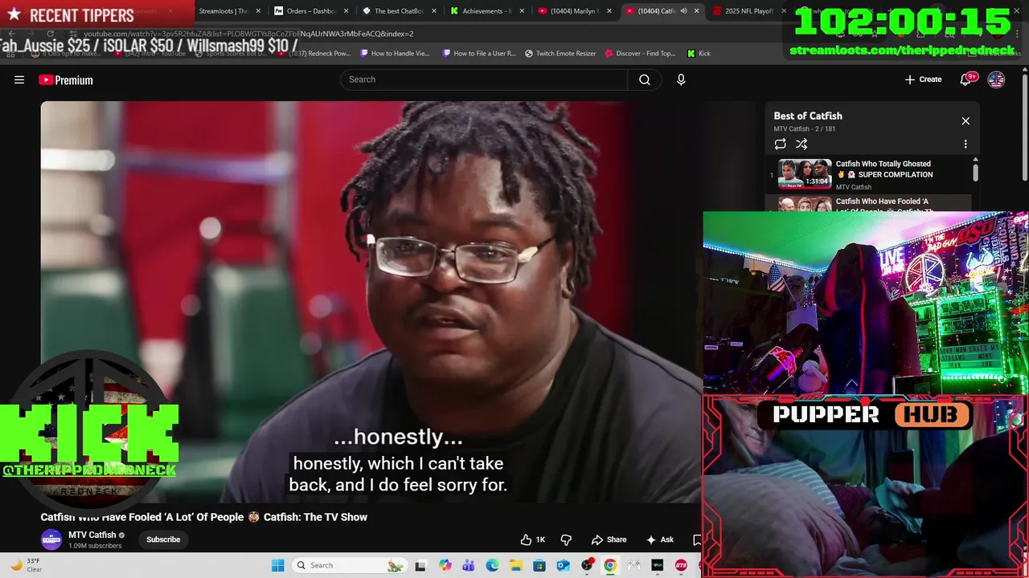Open Twitch Emote Resizer bookmark

560,53
